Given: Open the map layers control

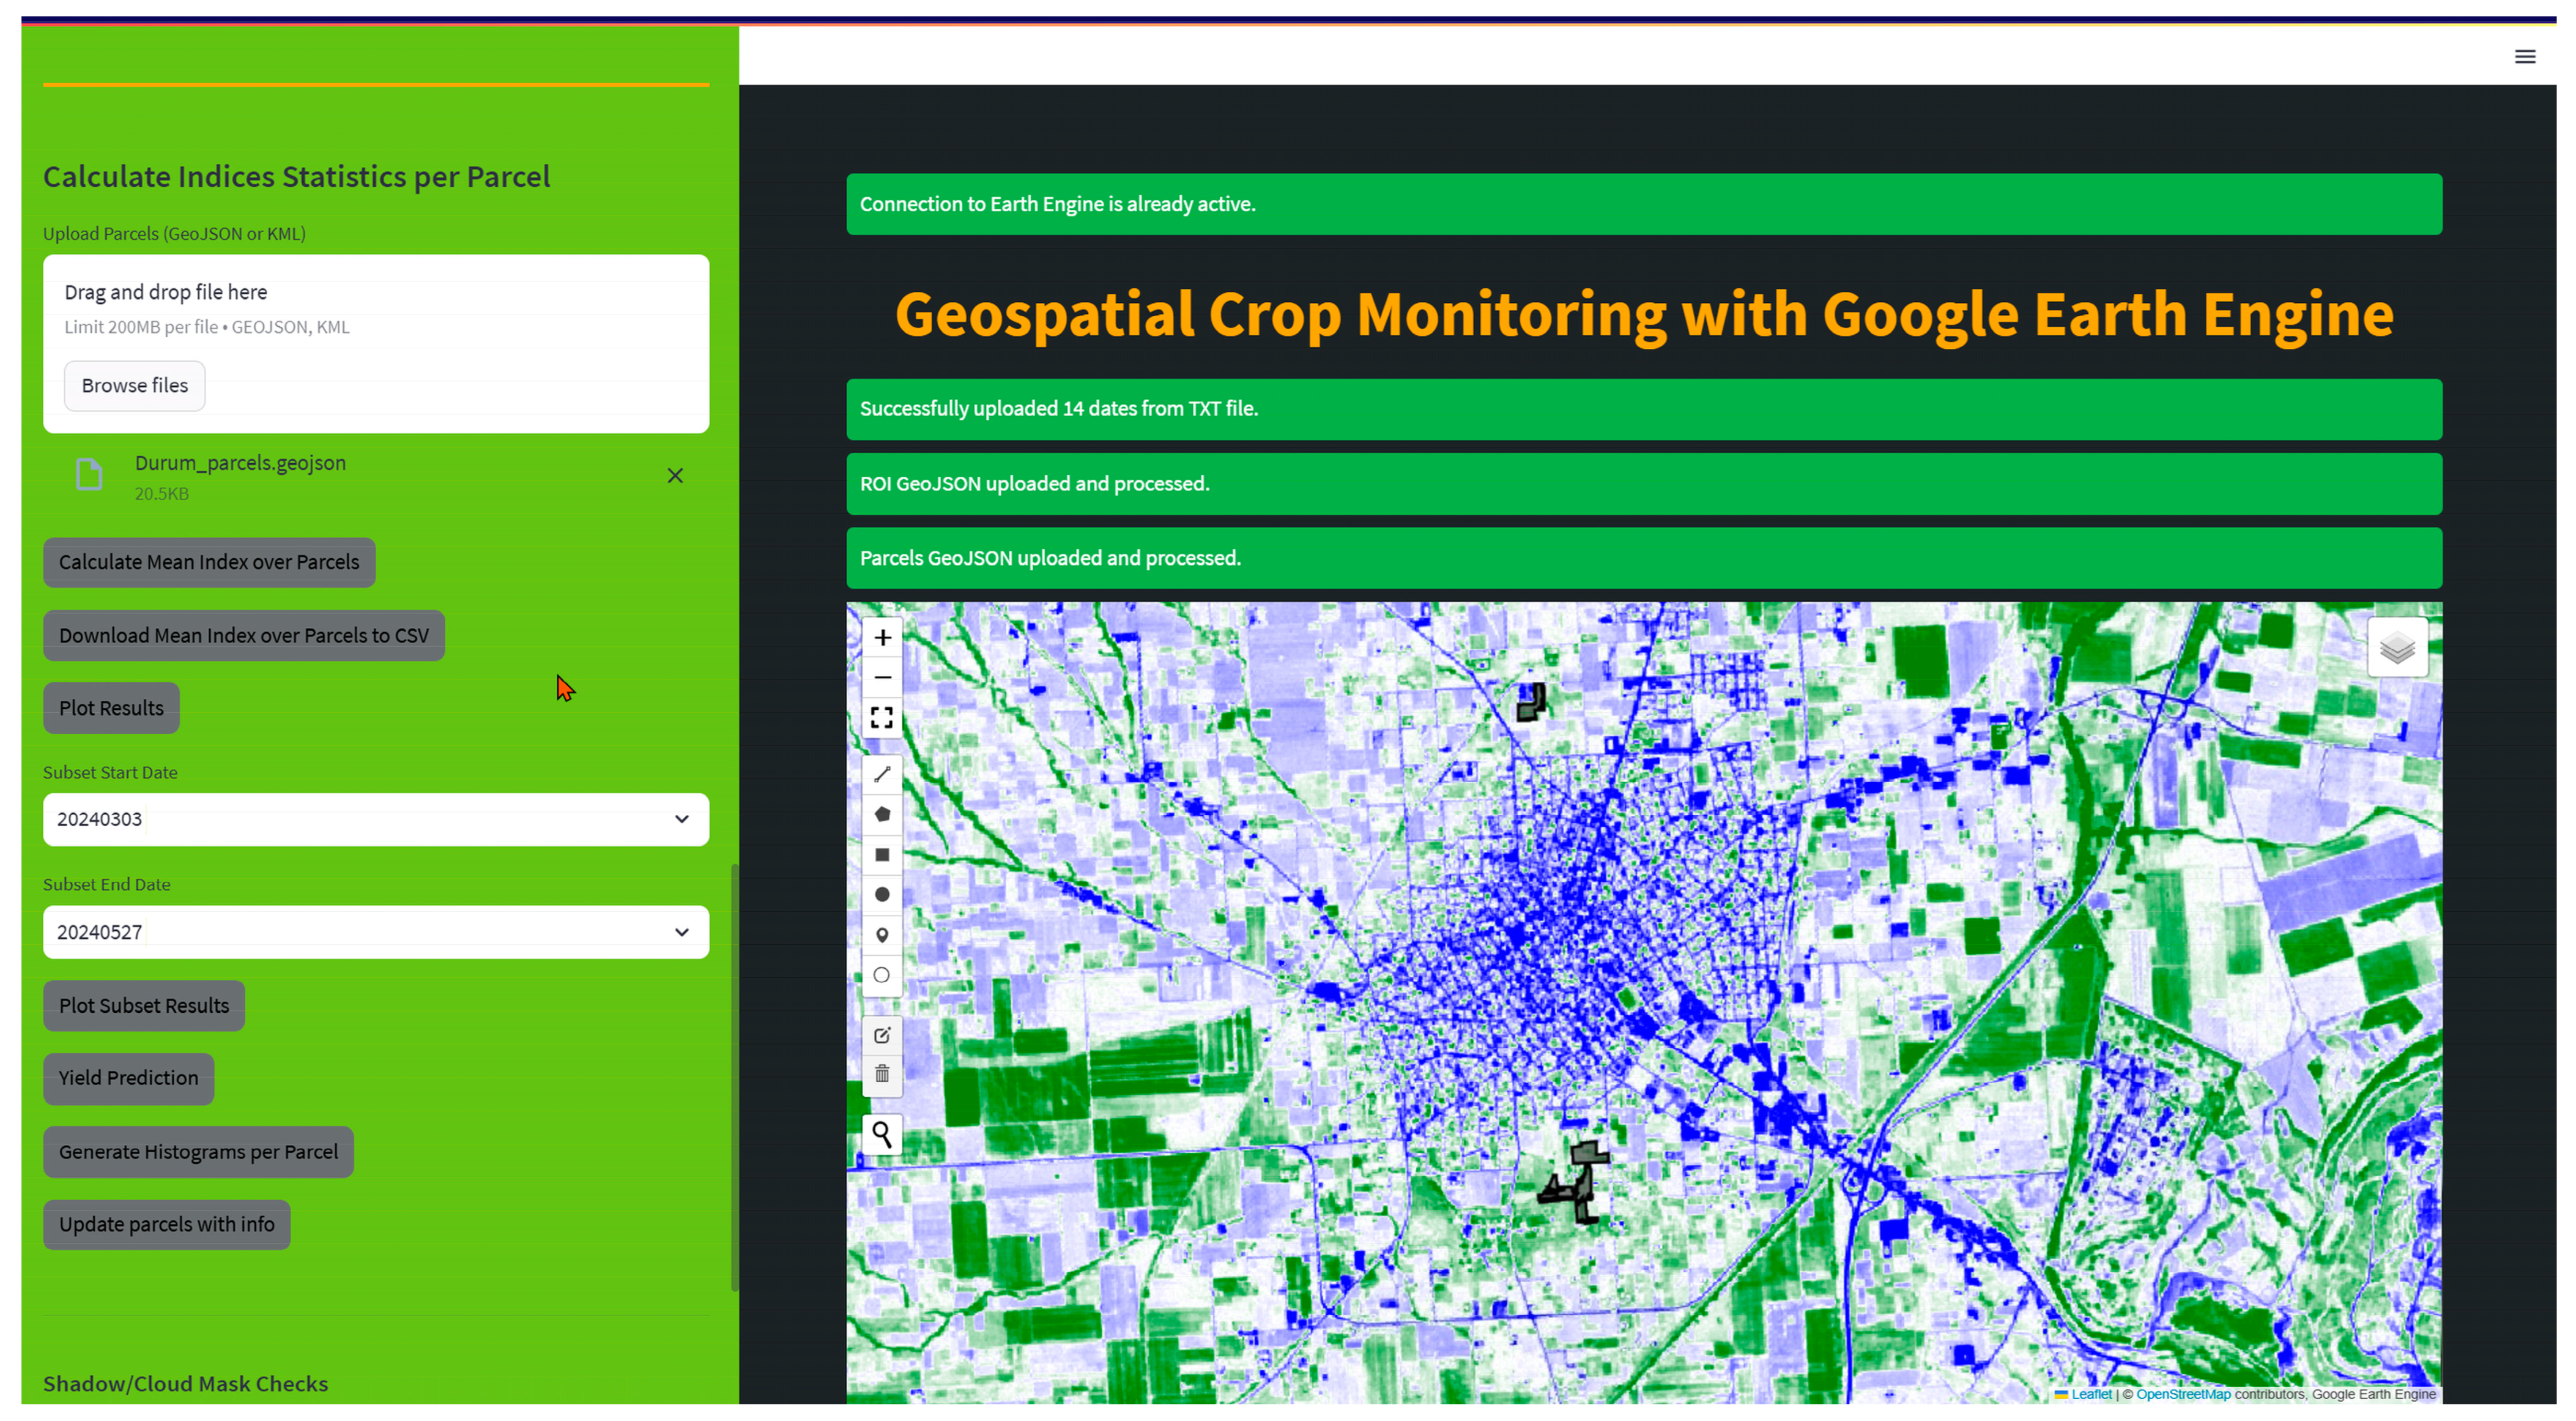Looking at the screenshot, I should (x=2397, y=649).
